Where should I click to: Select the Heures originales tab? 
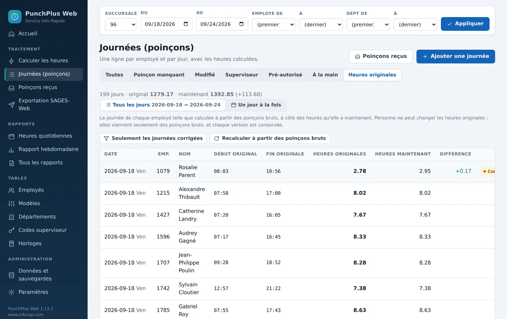[372, 75]
